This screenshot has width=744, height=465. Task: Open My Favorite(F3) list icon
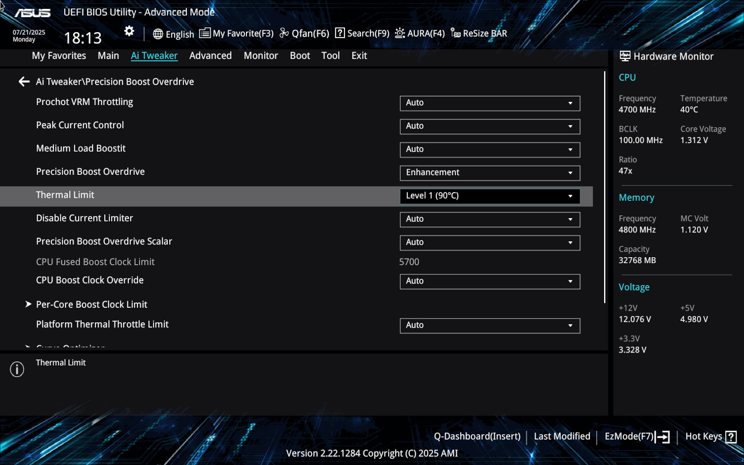click(x=205, y=33)
